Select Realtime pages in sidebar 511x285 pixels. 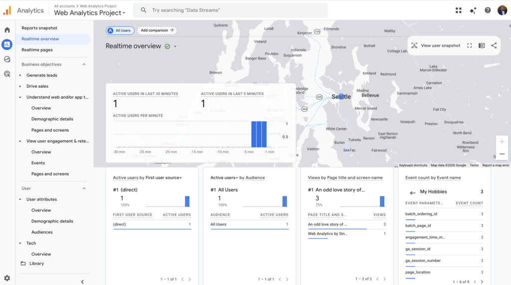(37, 50)
